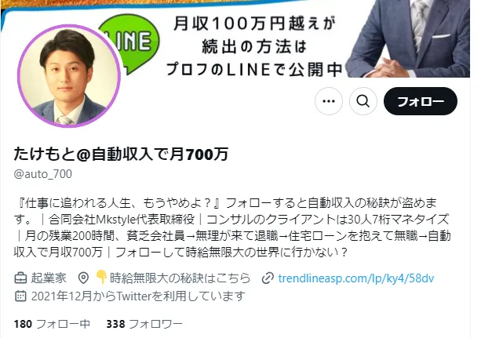Open the circular profile picture
The width and height of the screenshot is (481, 338).
(x=69, y=76)
